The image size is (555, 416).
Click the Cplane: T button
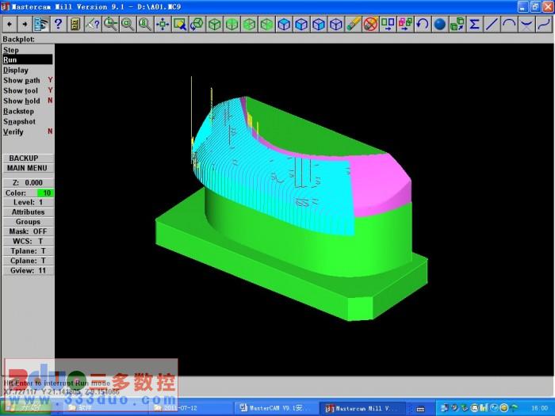(x=28, y=261)
